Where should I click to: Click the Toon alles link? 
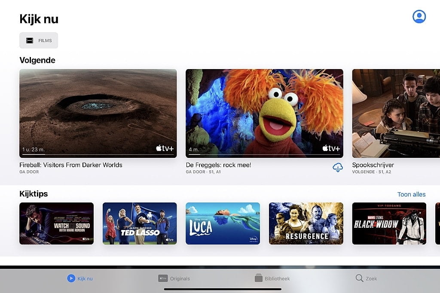point(411,194)
